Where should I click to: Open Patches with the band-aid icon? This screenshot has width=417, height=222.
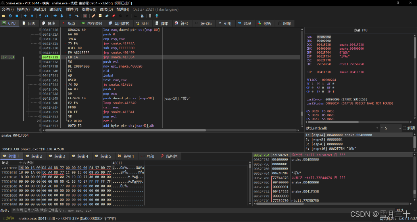point(93,16)
